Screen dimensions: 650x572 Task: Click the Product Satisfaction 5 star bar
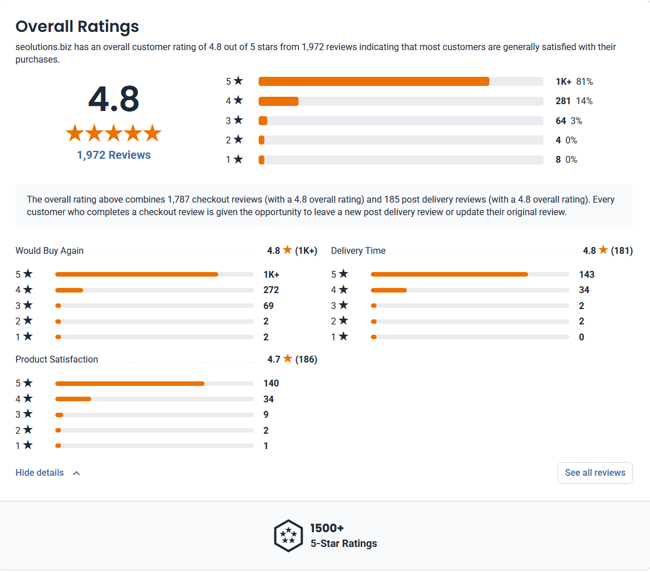point(154,383)
